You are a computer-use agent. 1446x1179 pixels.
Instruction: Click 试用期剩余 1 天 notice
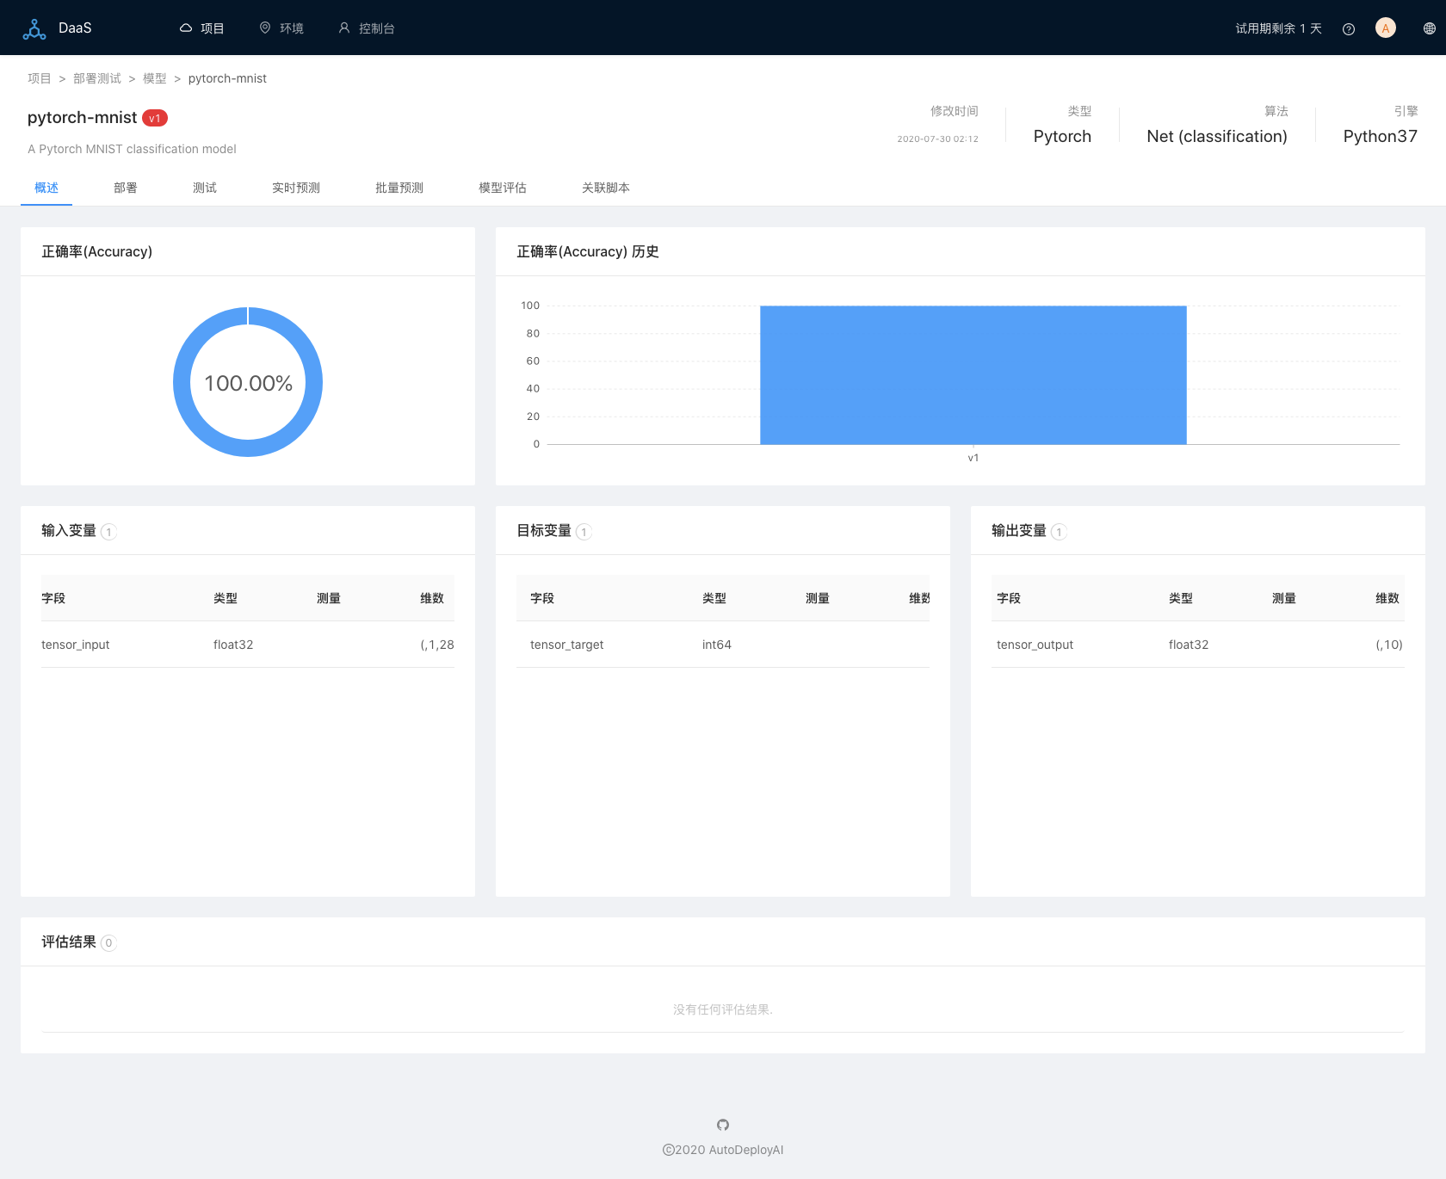pos(1278,28)
